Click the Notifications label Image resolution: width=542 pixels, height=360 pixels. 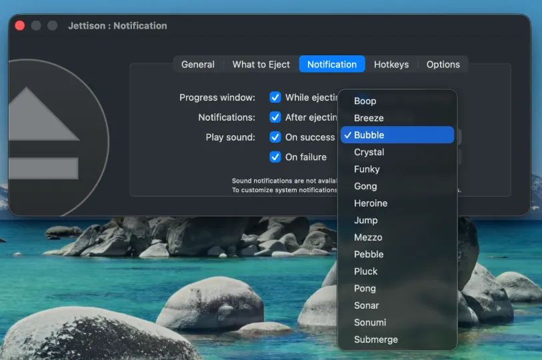click(227, 117)
